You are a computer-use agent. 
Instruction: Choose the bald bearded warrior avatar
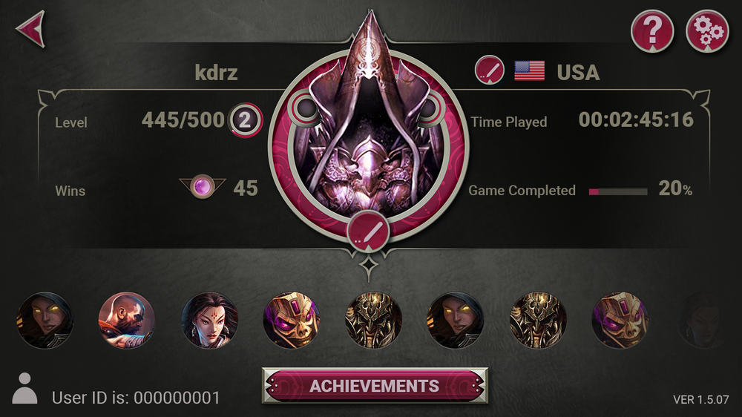(126, 320)
